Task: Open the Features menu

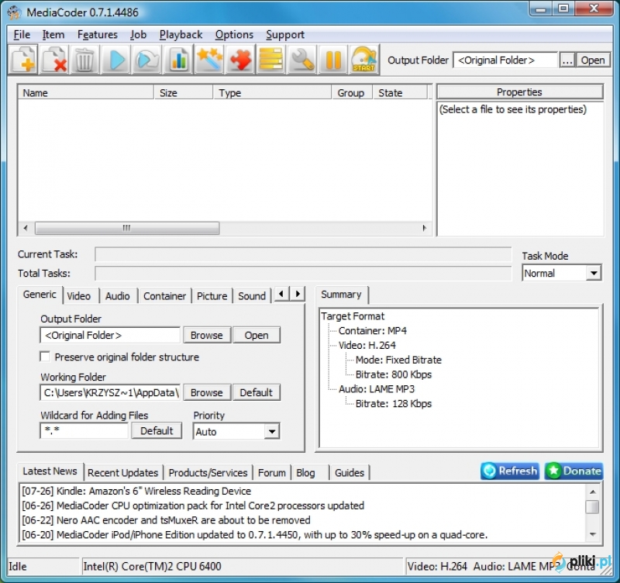Action: [98, 35]
